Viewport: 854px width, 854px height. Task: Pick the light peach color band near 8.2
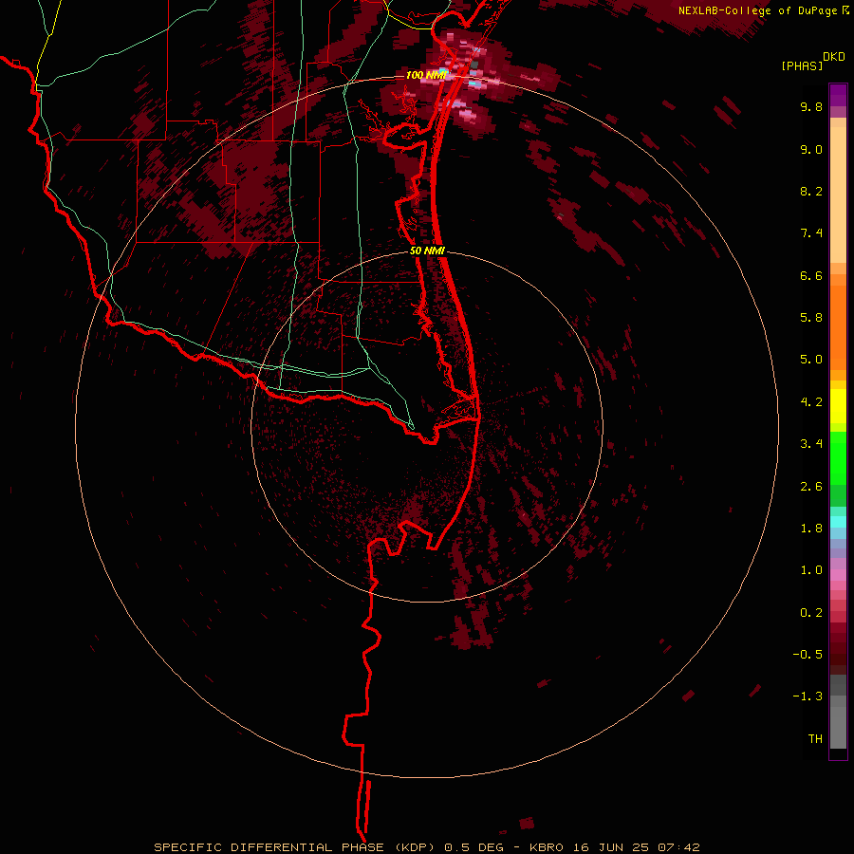coord(838,194)
